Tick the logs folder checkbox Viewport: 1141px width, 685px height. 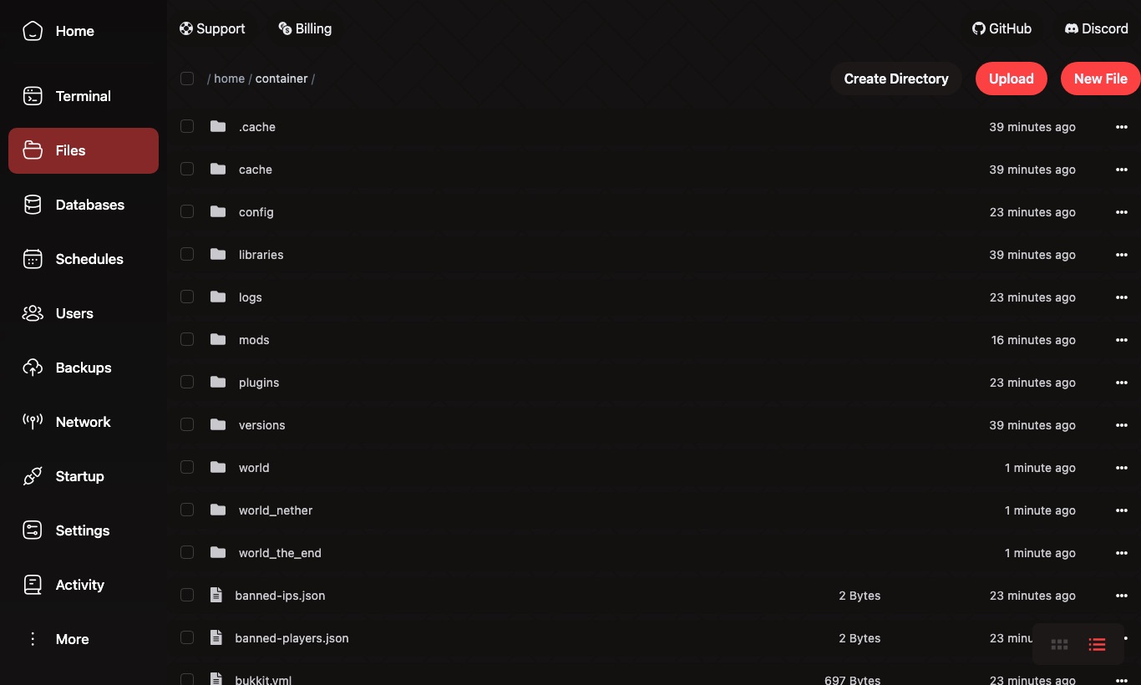(187, 297)
